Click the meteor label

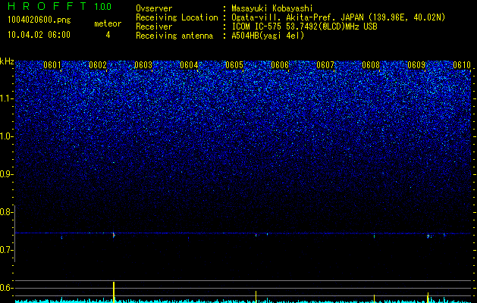(x=108, y=23)
